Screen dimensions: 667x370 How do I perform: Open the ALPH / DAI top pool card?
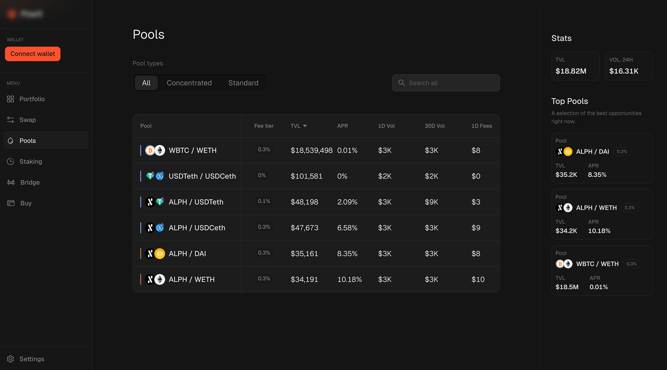[602, 158]
